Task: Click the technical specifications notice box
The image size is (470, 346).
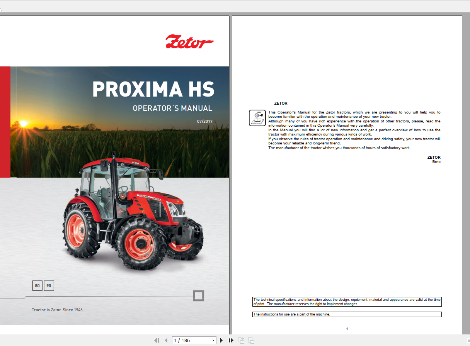Action: 347,302
